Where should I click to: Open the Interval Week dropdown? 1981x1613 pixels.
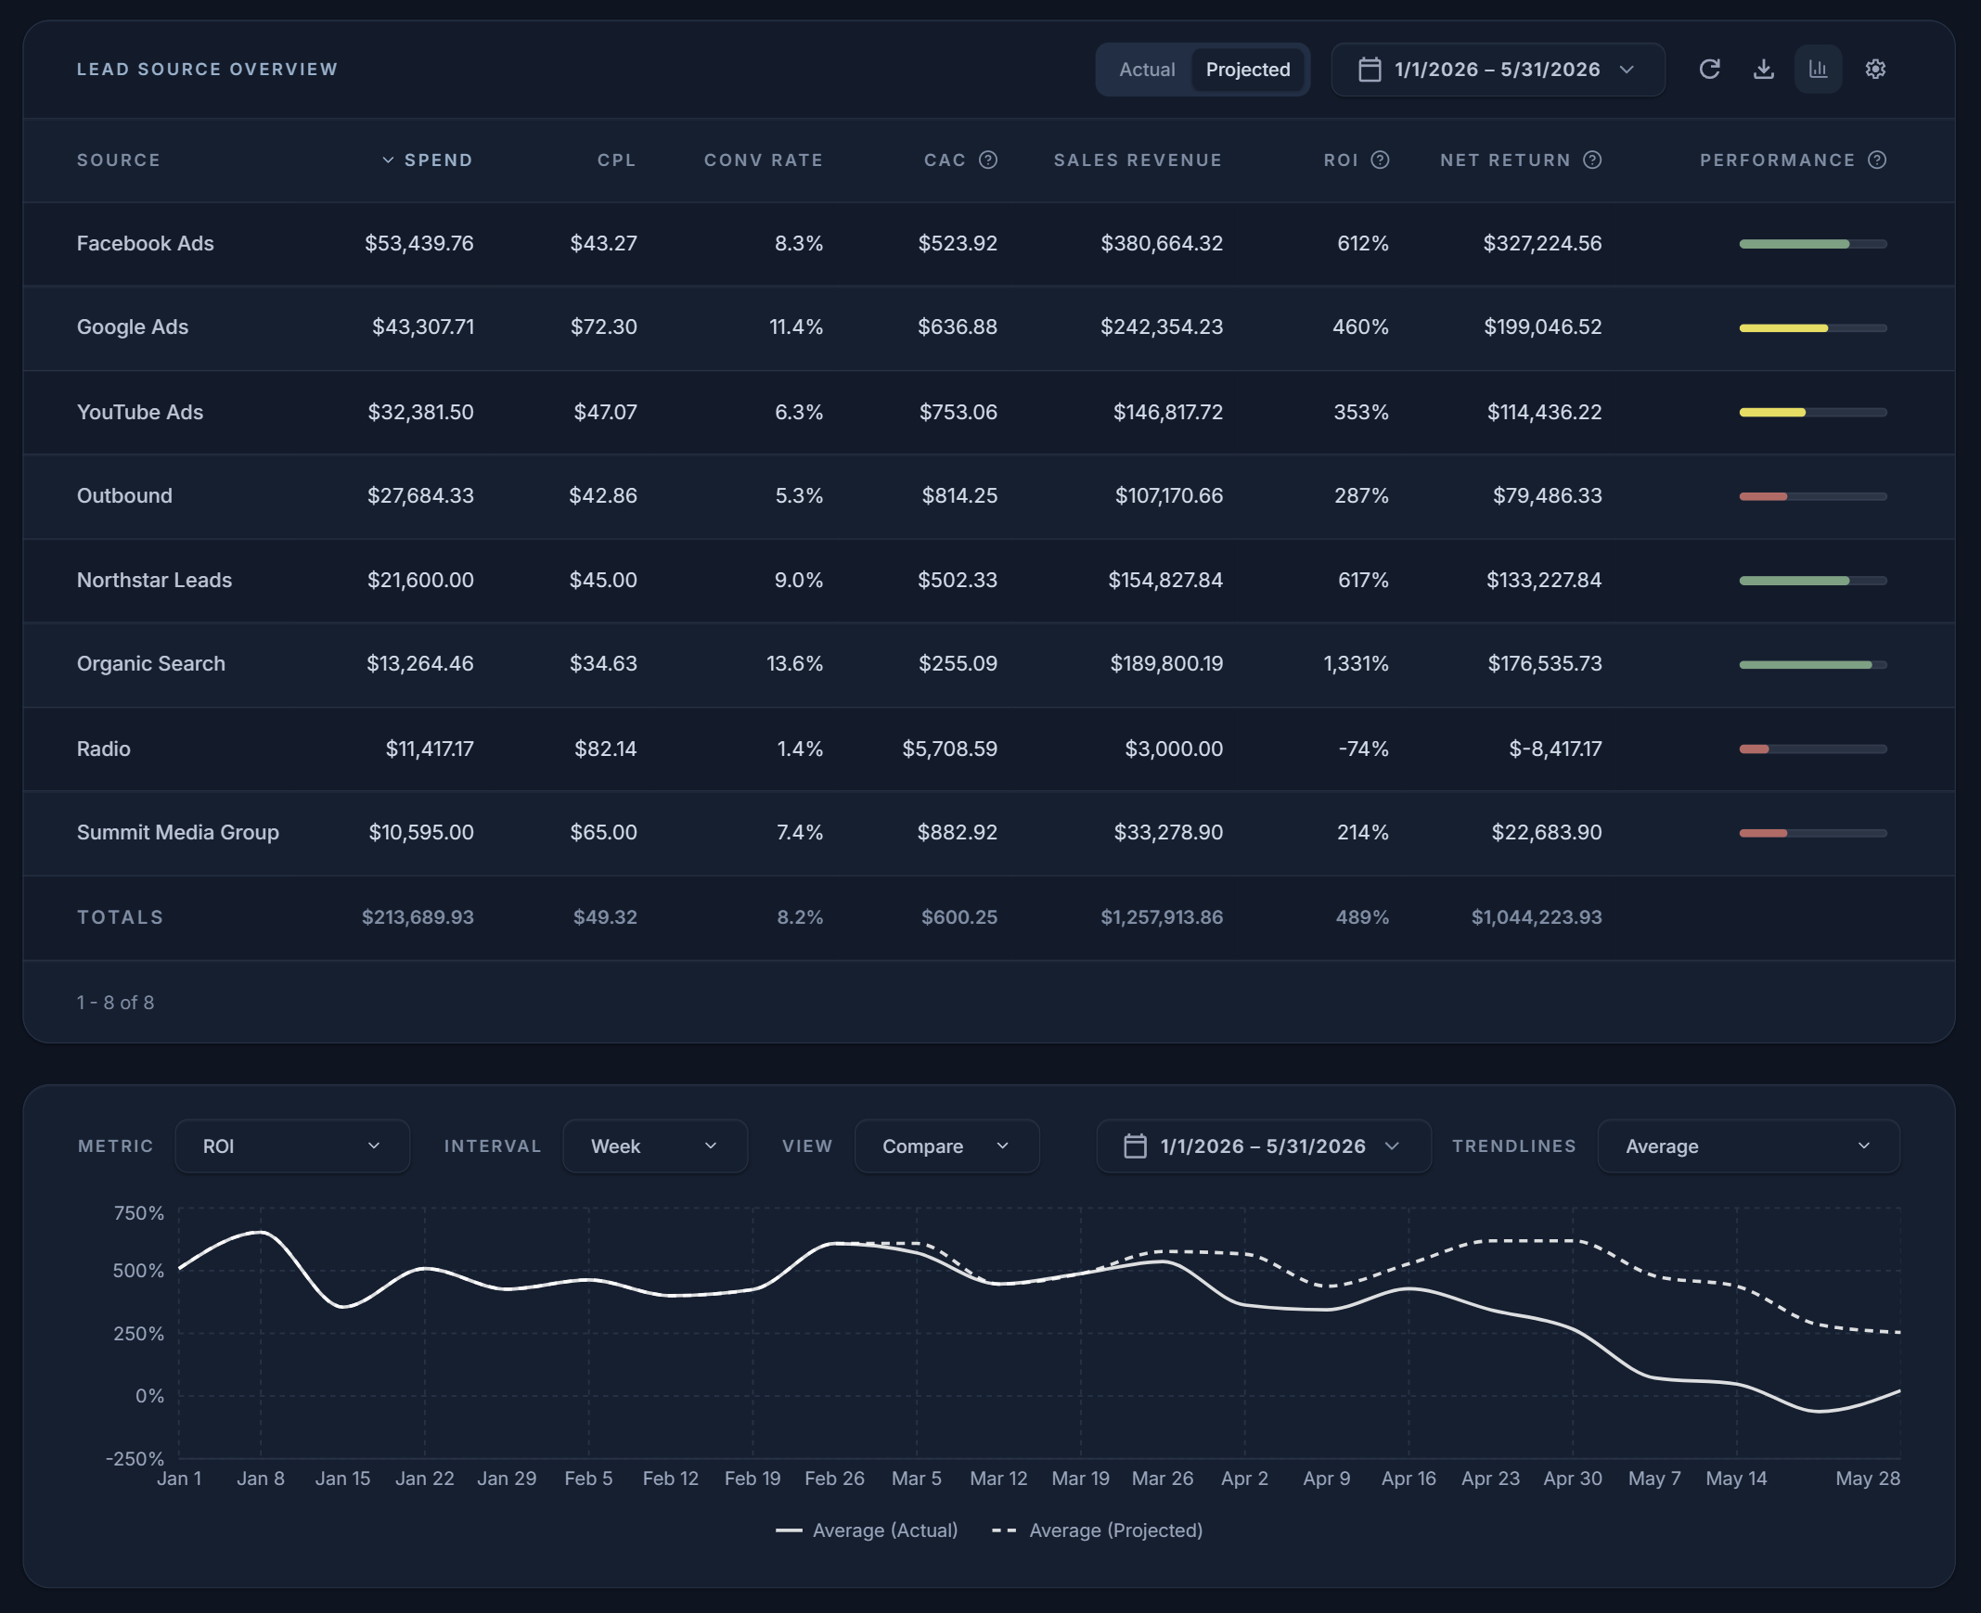coord(654,1146)
